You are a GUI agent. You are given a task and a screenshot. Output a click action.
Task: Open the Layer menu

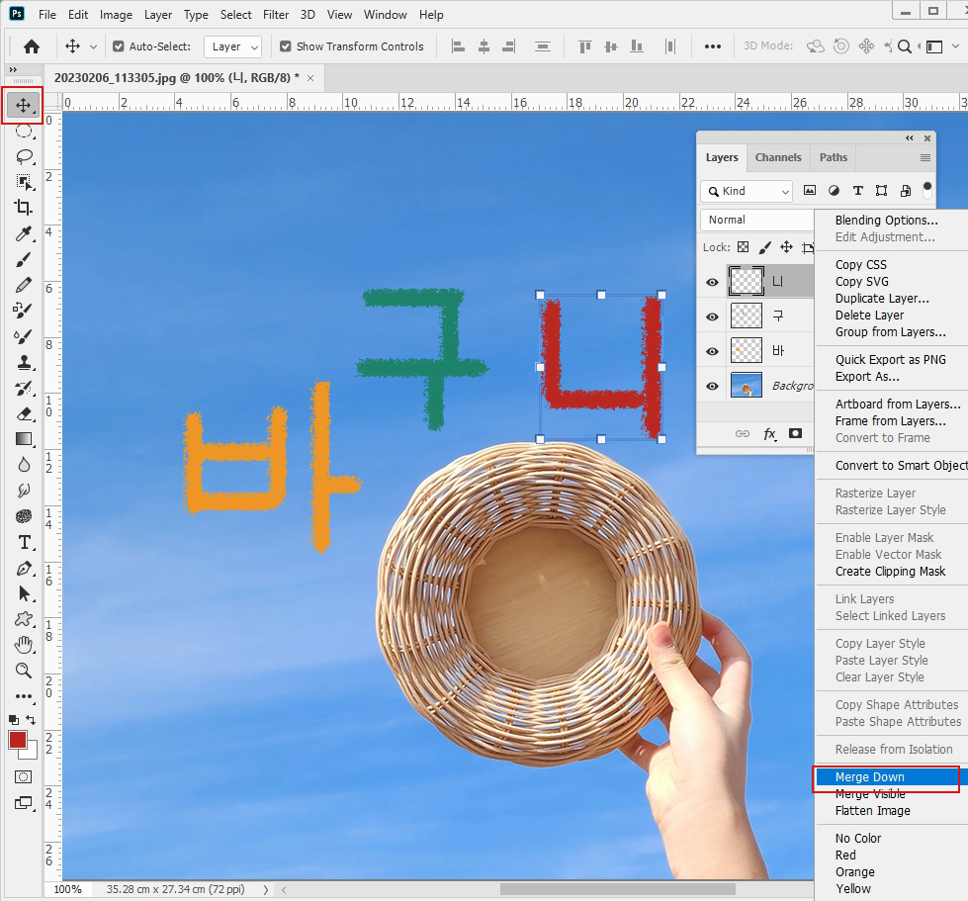click(158, 15)
